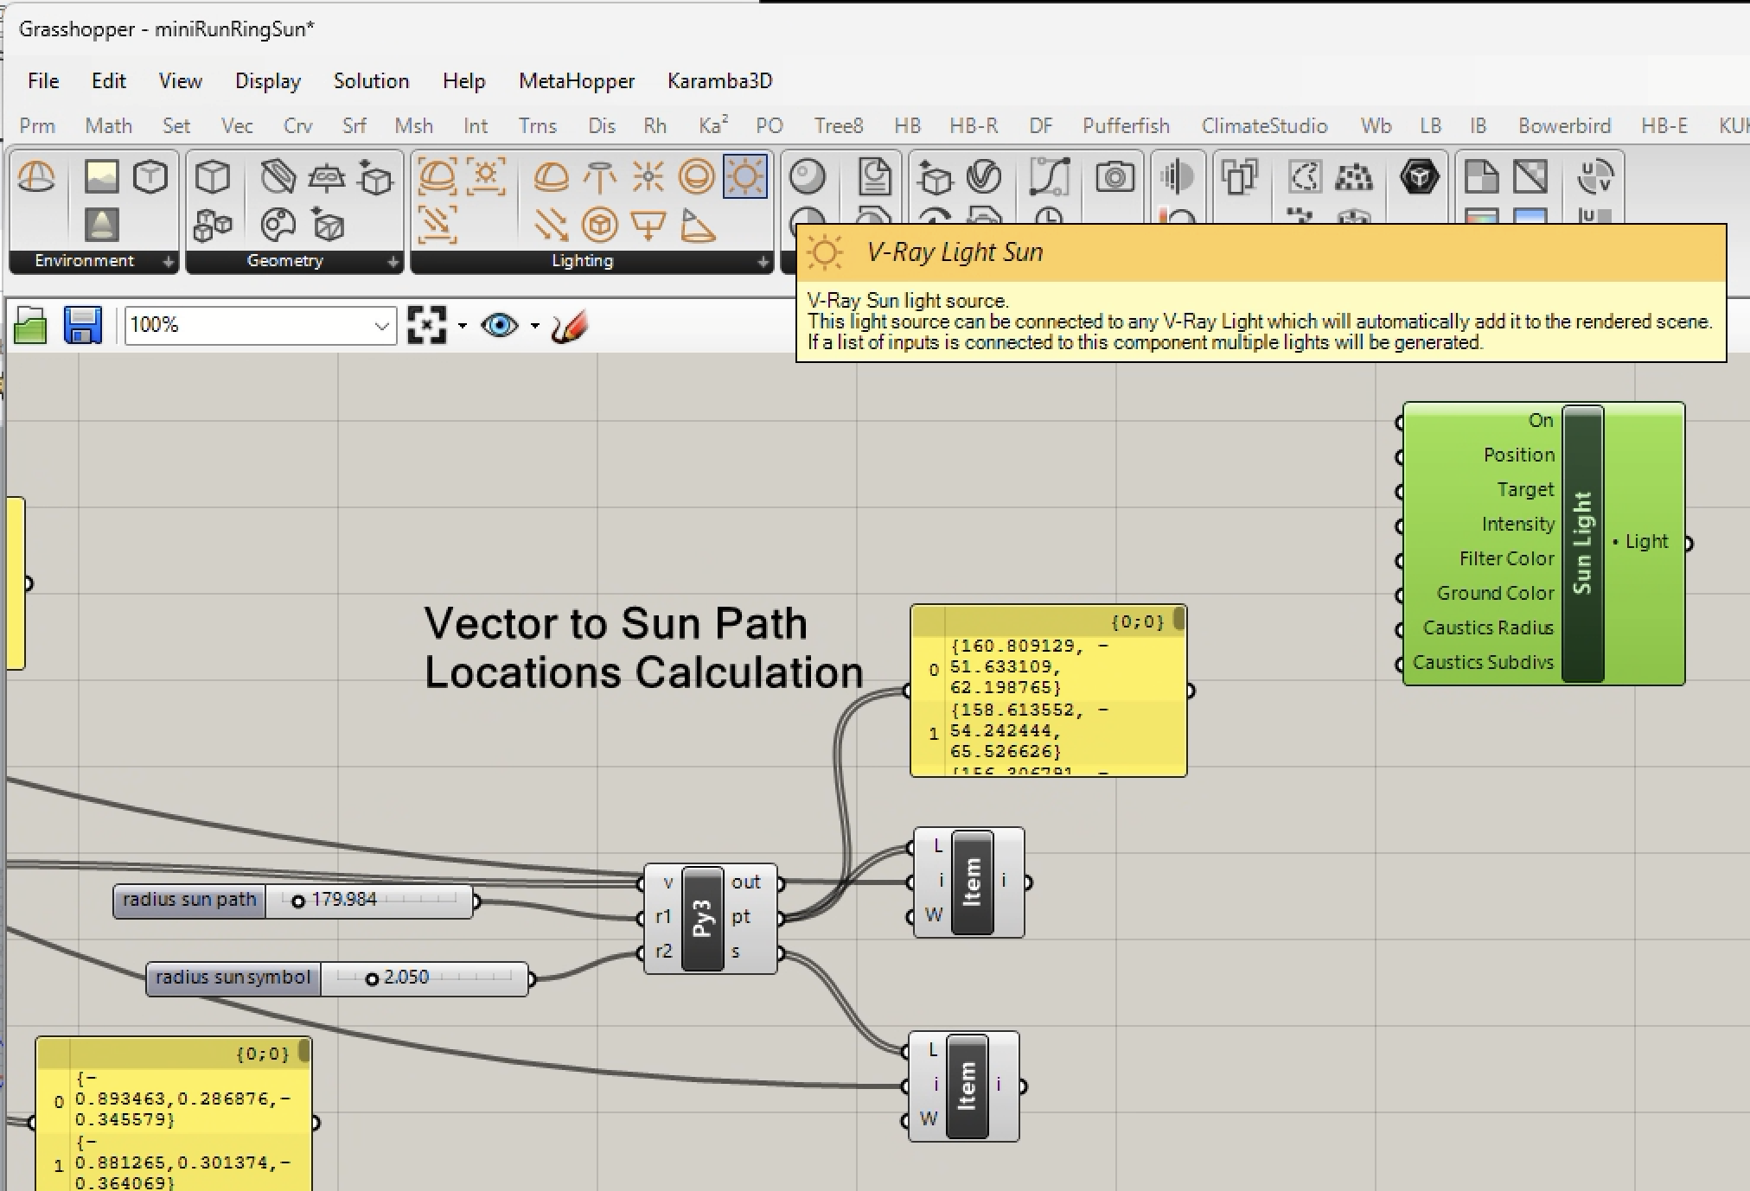Click the V-Ray Mesh Light cube-in-circle icon
Screen dimensions: 1750x1191
(599, 226)
